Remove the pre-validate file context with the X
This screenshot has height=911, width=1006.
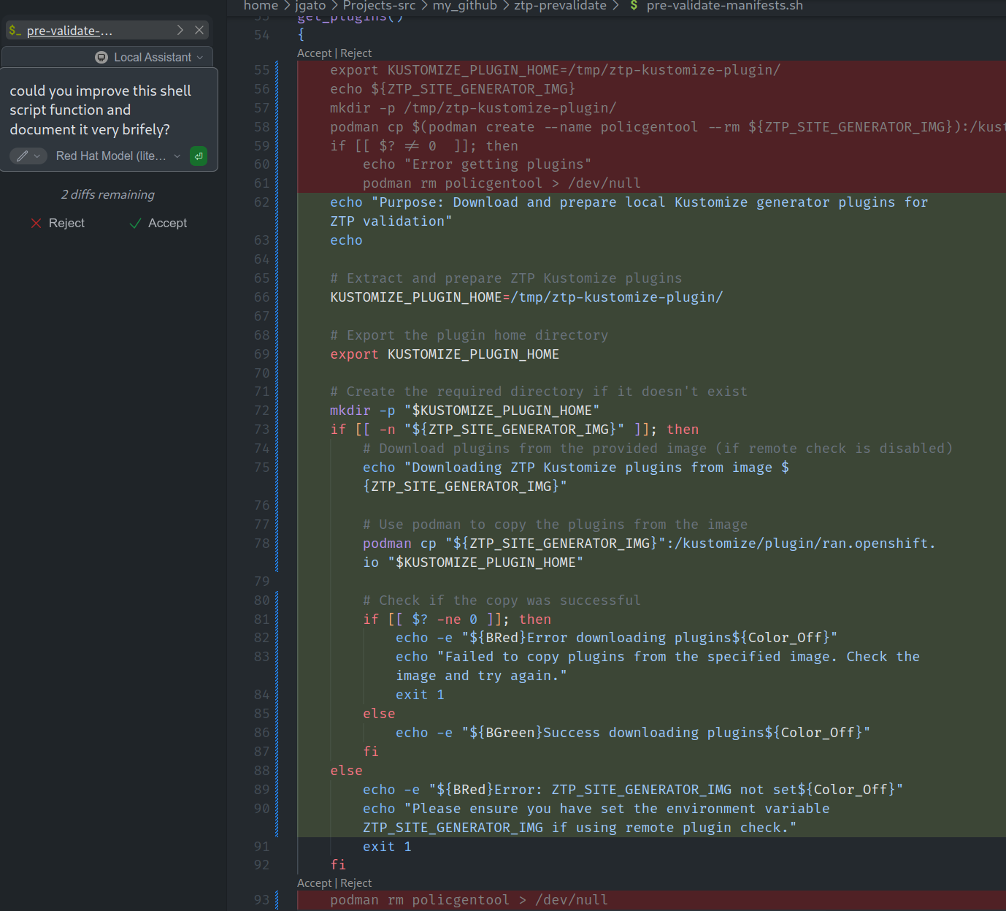point(199,30)
